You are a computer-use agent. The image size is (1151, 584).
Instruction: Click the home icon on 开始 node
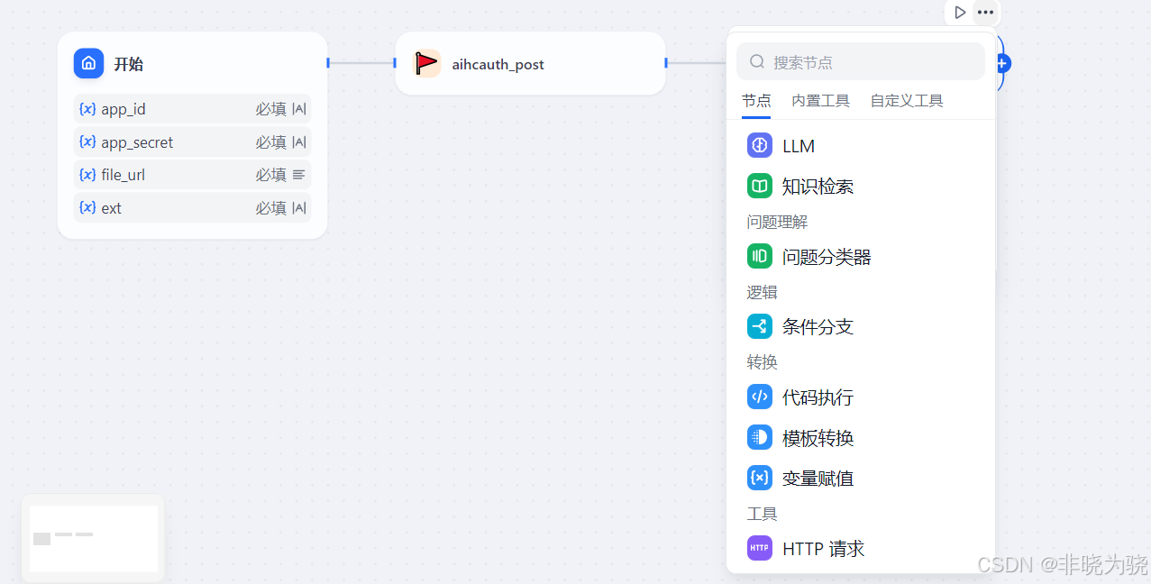coord(88,63)
